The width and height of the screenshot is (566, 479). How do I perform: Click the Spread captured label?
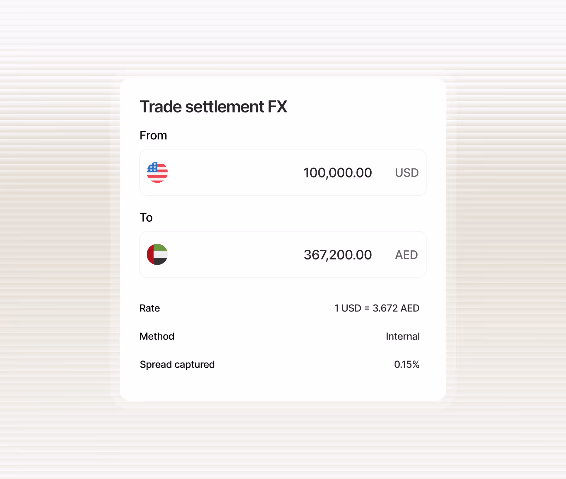point(177,364)
